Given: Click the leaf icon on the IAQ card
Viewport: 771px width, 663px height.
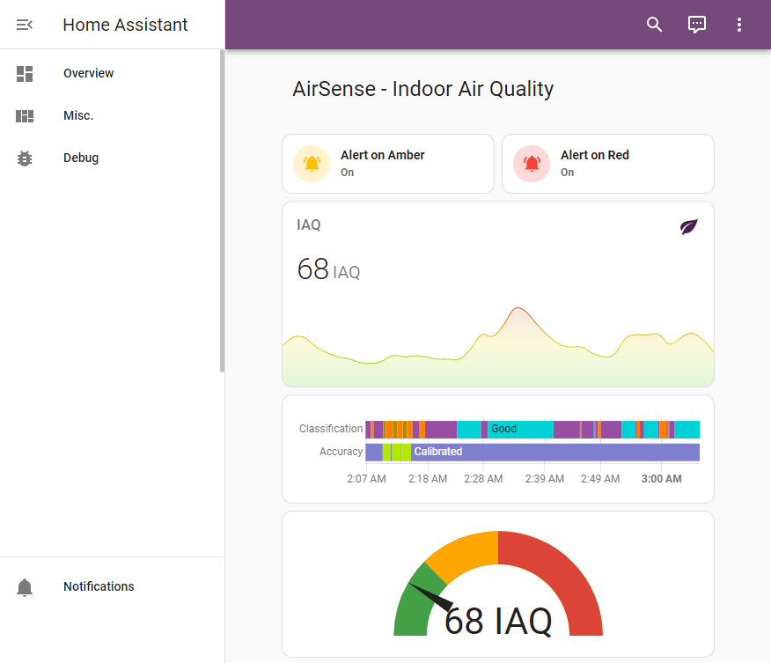Looking at the screenshot, I should pos(688,226).
